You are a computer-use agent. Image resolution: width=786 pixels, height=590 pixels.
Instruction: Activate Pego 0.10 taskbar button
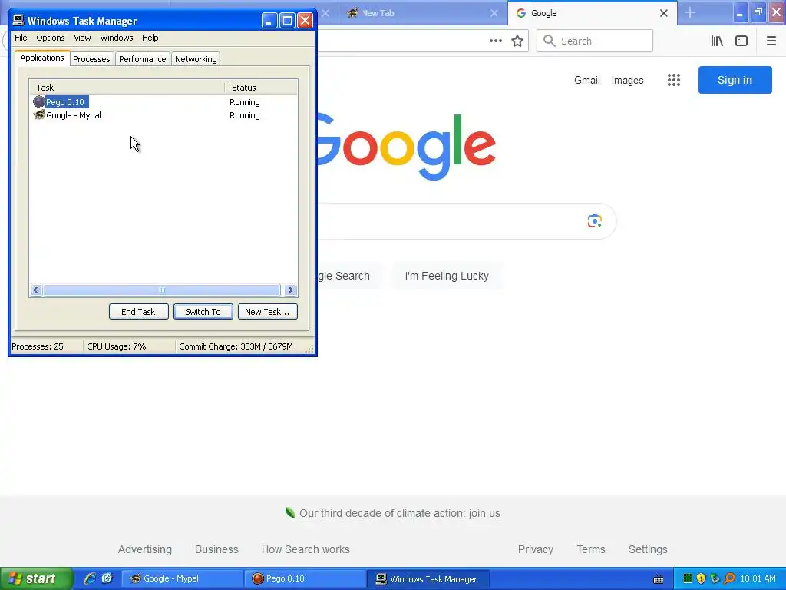305,578
